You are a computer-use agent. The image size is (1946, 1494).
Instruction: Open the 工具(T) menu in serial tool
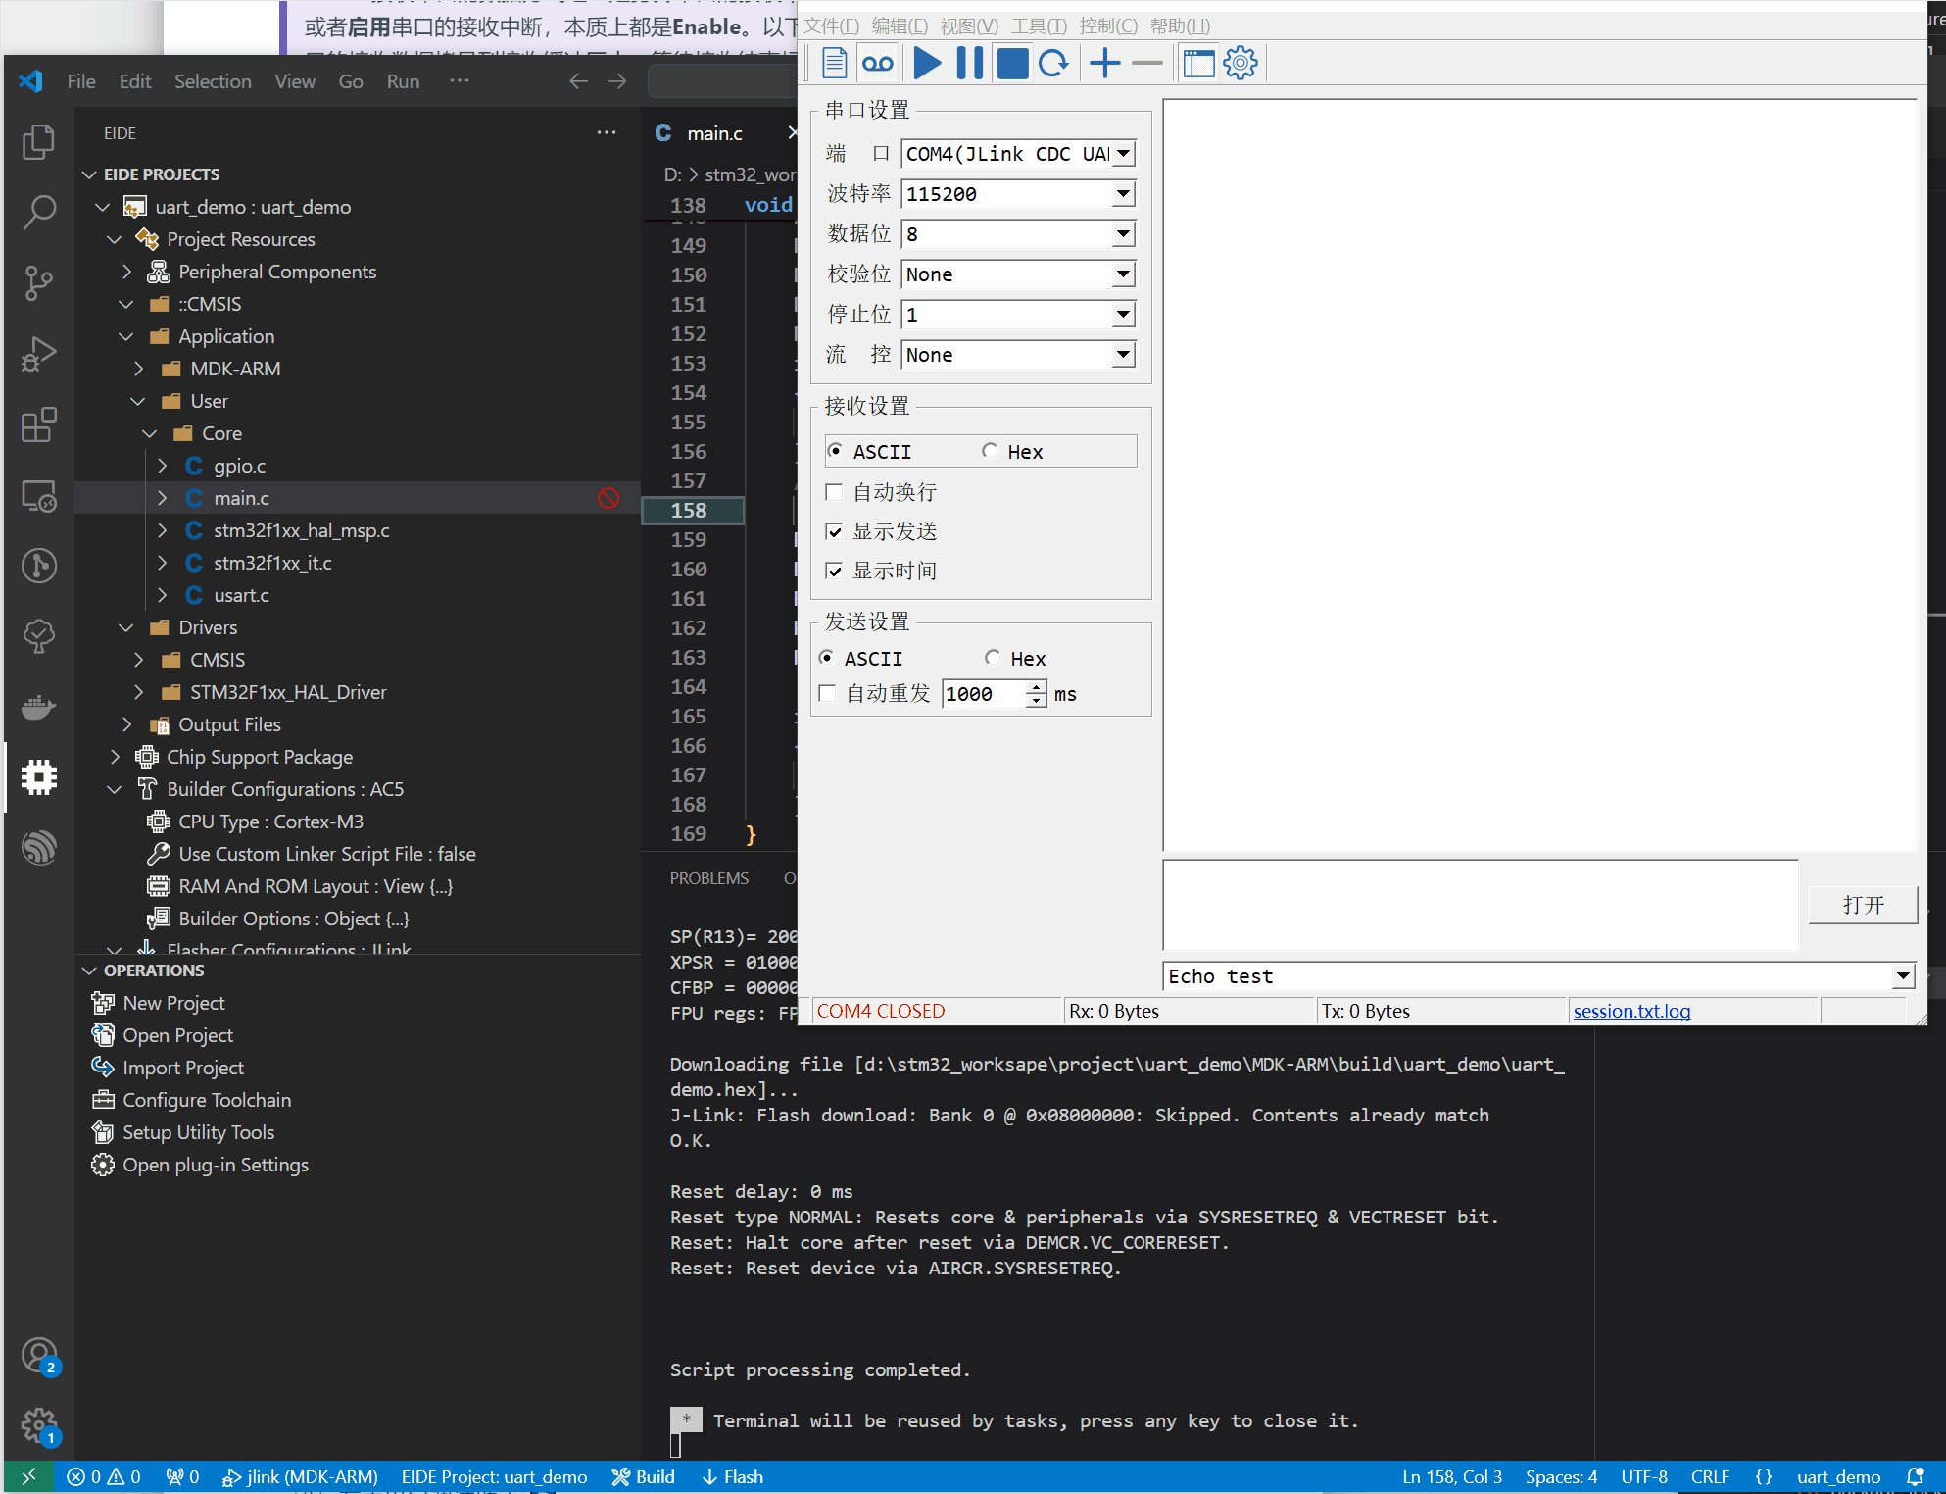(x=1040, y=26)
